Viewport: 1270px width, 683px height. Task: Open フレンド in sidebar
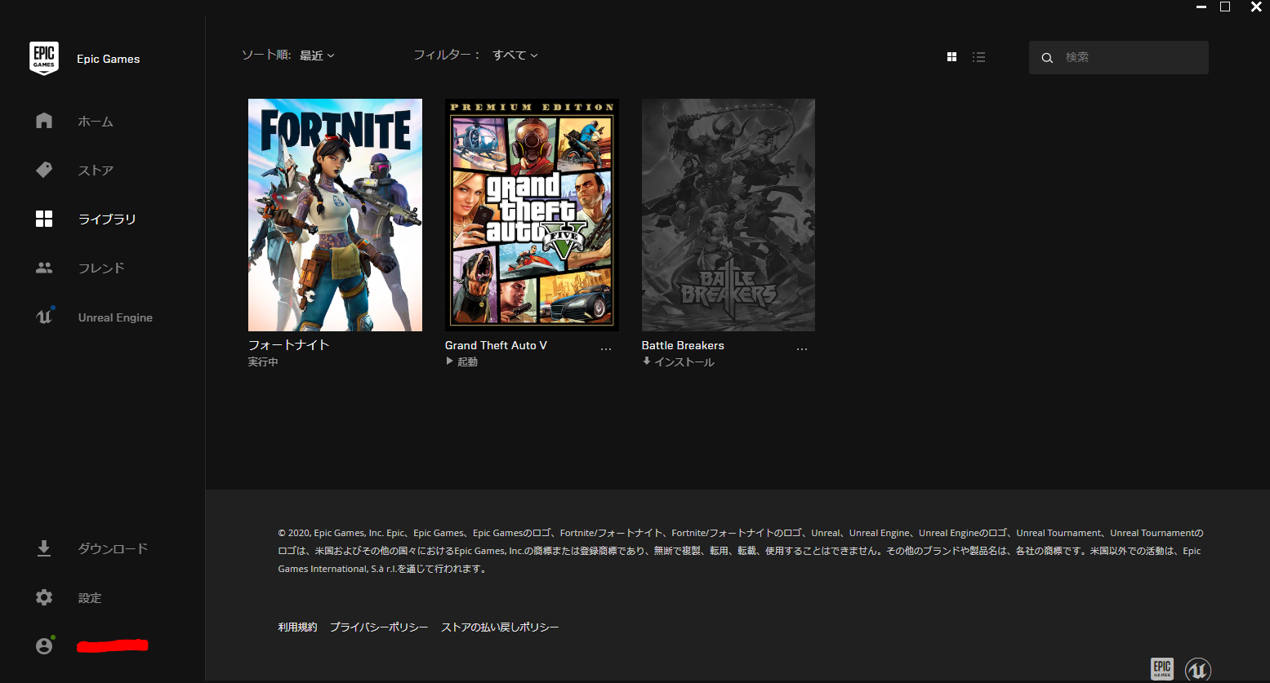pos(101,268)
